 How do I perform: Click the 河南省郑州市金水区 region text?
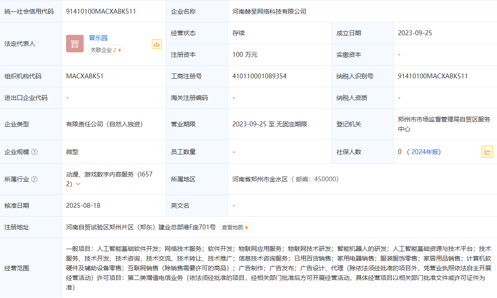pos(260,179)
